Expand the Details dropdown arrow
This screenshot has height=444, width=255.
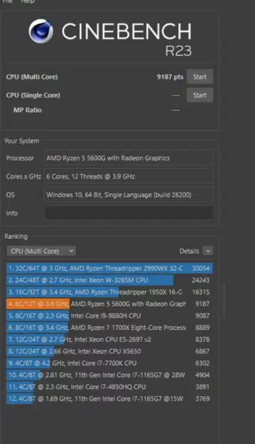coord(208,251)
